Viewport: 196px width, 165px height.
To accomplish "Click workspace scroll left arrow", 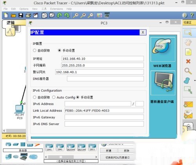I will pyautogui.click(x=4, y=131).
